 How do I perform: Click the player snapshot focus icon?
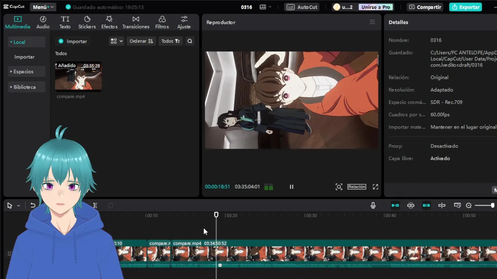(339, 187)
